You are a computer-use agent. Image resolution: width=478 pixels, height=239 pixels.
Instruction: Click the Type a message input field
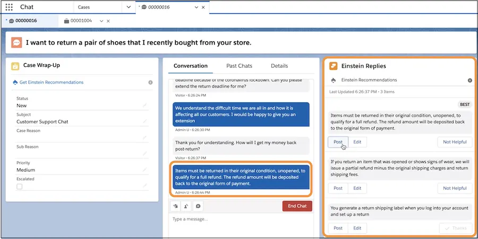239,219
